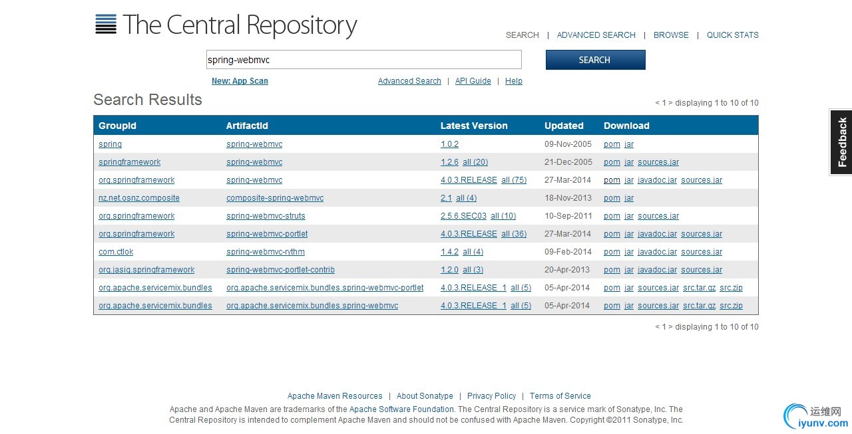Open the Help link
The image size is (852, 434).
click(x=513, y=81)
